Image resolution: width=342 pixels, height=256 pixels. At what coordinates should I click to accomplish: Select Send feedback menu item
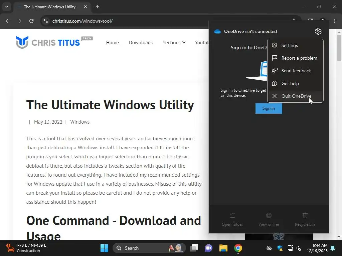tap(295, 71)
